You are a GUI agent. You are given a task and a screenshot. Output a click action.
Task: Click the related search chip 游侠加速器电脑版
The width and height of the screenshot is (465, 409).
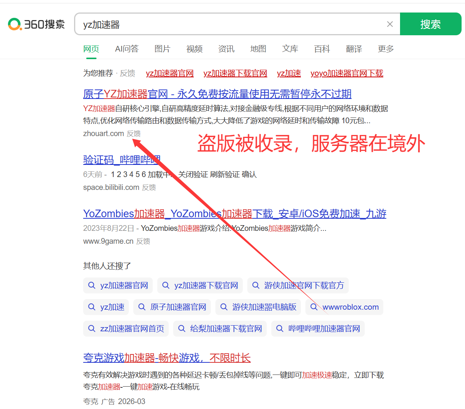pos(258,307)
